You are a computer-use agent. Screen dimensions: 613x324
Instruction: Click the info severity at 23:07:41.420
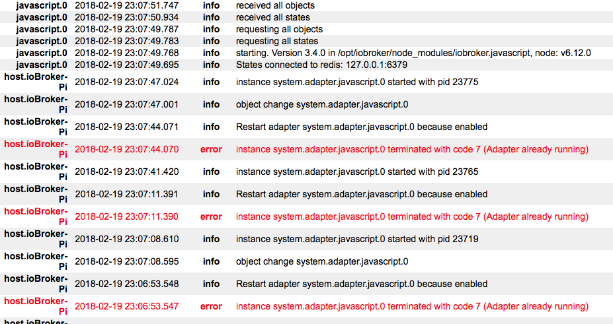click(211, 172)
